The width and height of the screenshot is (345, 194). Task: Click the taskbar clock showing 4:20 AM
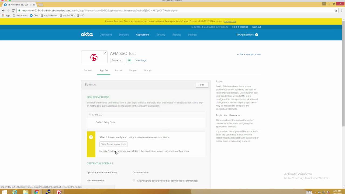(337, 192)
